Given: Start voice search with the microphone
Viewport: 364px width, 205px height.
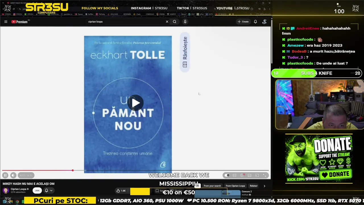Looking at the screenshot, I should 185,22.
